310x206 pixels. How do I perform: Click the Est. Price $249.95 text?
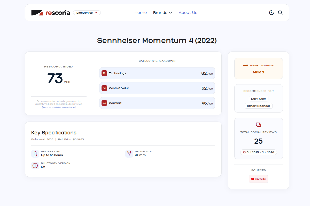pyautogui.click(x=71, y=139)
